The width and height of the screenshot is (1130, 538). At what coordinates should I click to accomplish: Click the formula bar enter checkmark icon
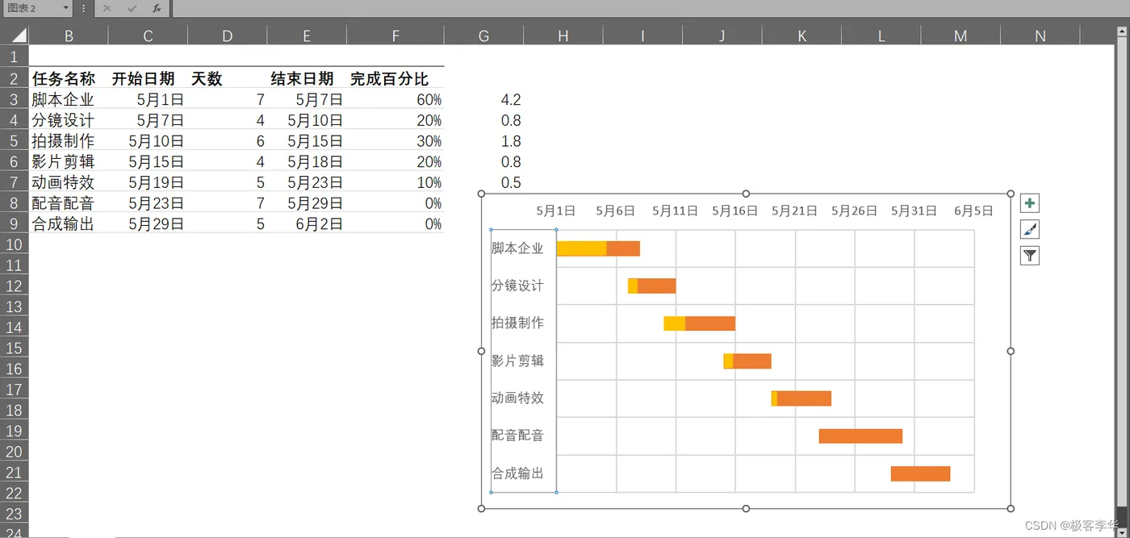[x=132, y=8]
